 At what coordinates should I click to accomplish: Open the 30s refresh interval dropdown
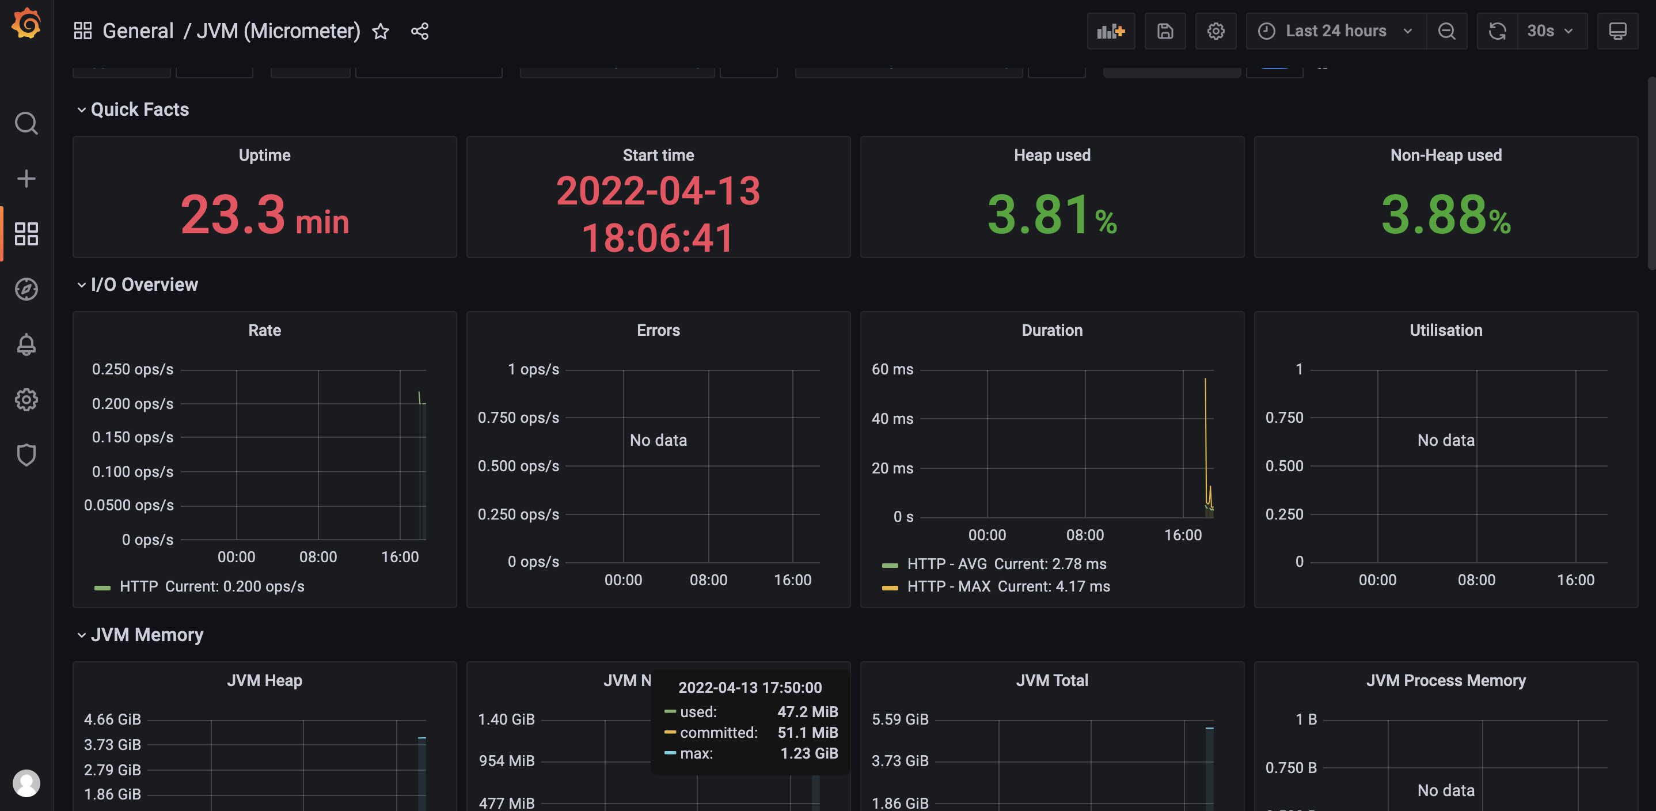(1552, 31)
